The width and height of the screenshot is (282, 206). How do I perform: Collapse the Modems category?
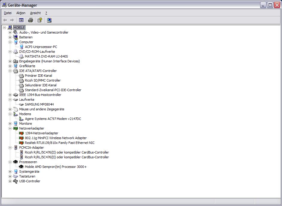click(10, 114)
